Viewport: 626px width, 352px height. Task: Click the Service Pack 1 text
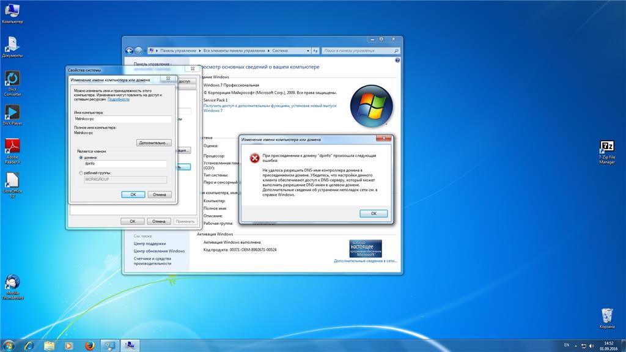[x=215, y=100]
